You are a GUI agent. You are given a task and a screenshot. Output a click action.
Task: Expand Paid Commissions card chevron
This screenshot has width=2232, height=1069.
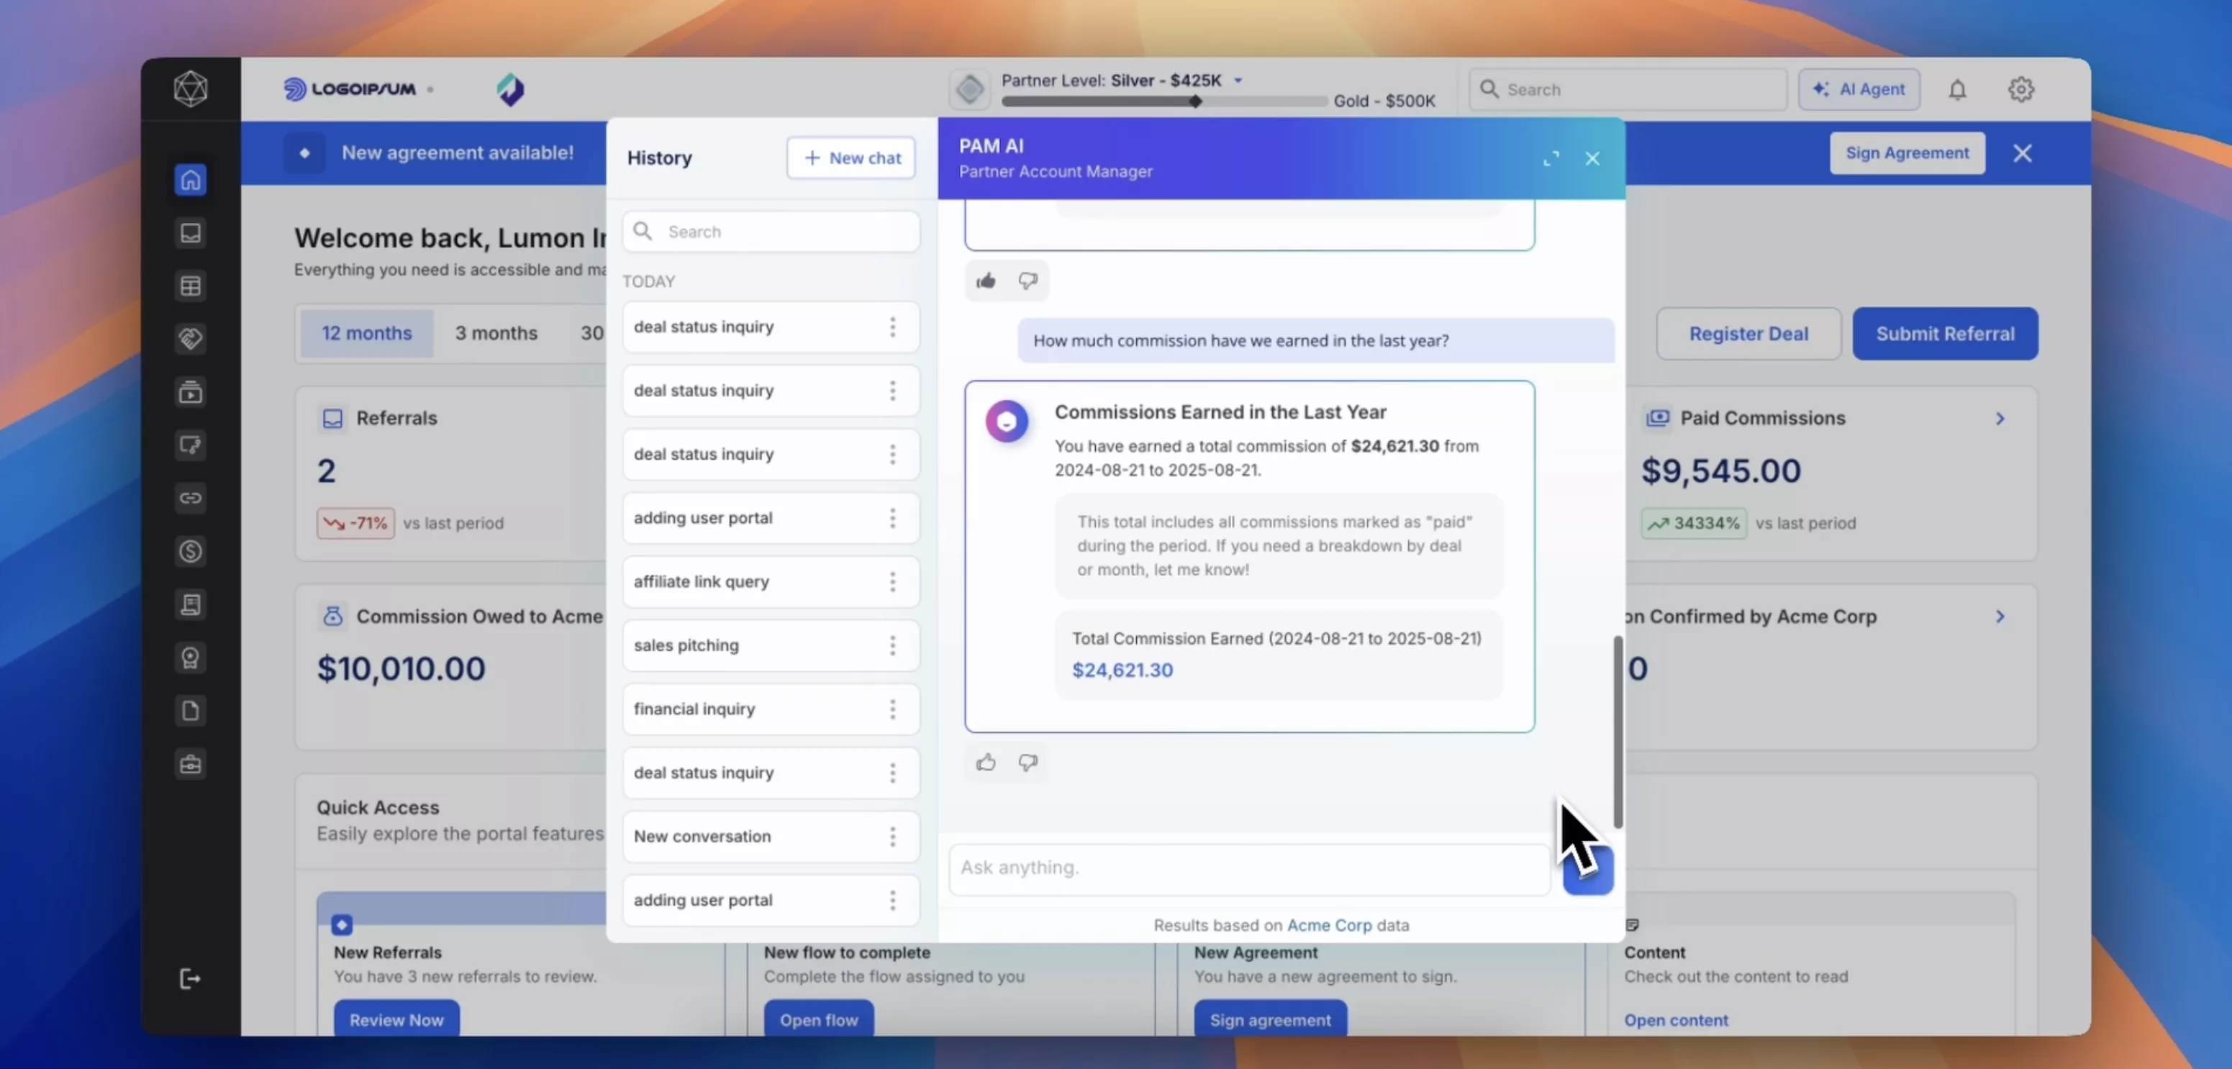coord(2000,419)
